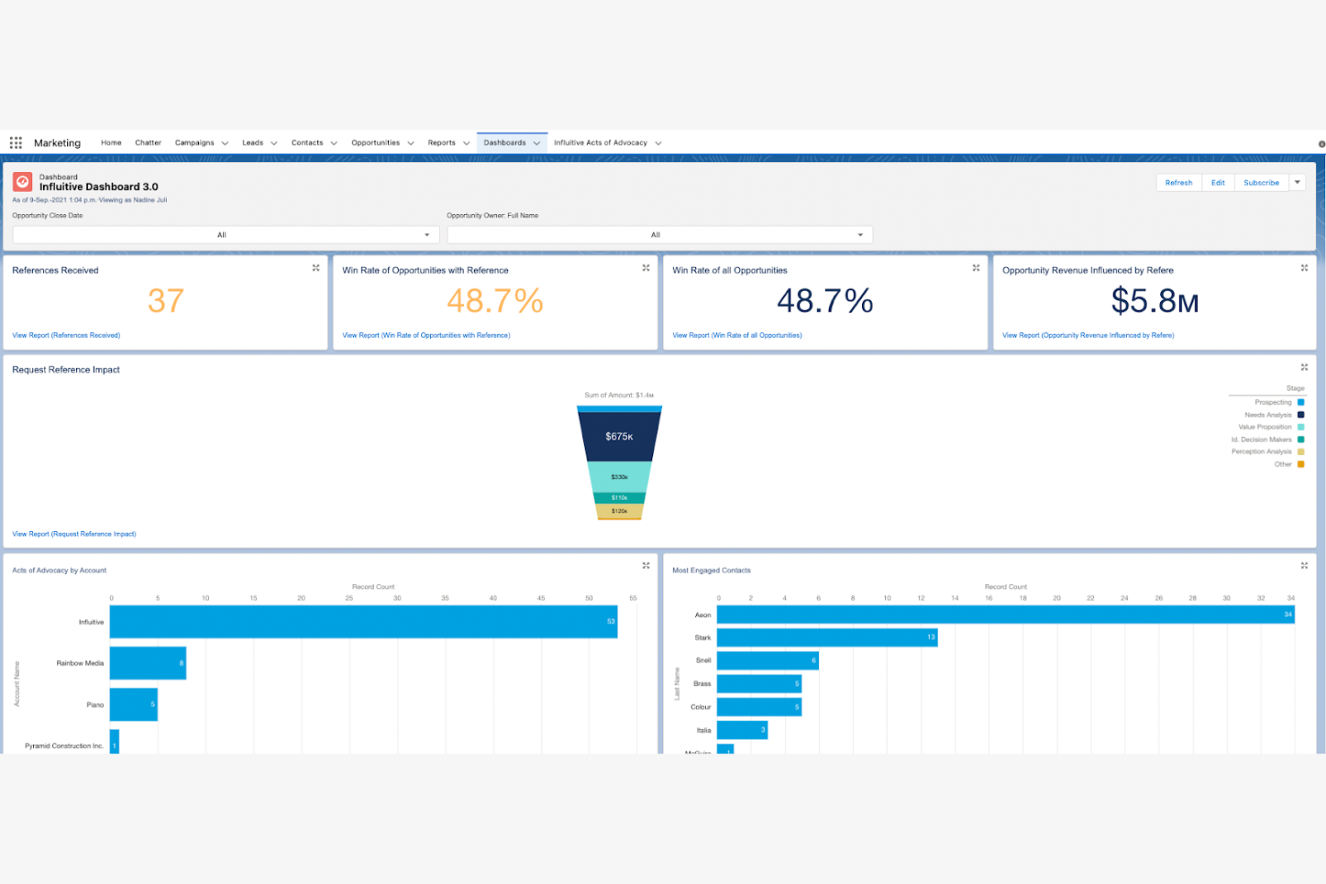Screen dimensions: 1326x884
Task: Enlarge the Opportunity Revenue Influenced widget
Action: point(1304,267)
